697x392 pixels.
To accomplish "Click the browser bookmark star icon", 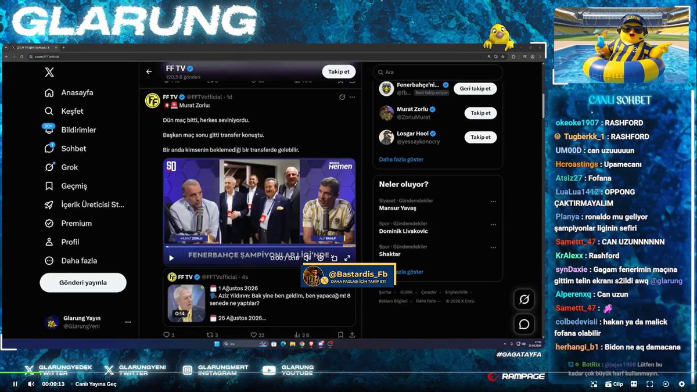I will (x=504, y=56).
